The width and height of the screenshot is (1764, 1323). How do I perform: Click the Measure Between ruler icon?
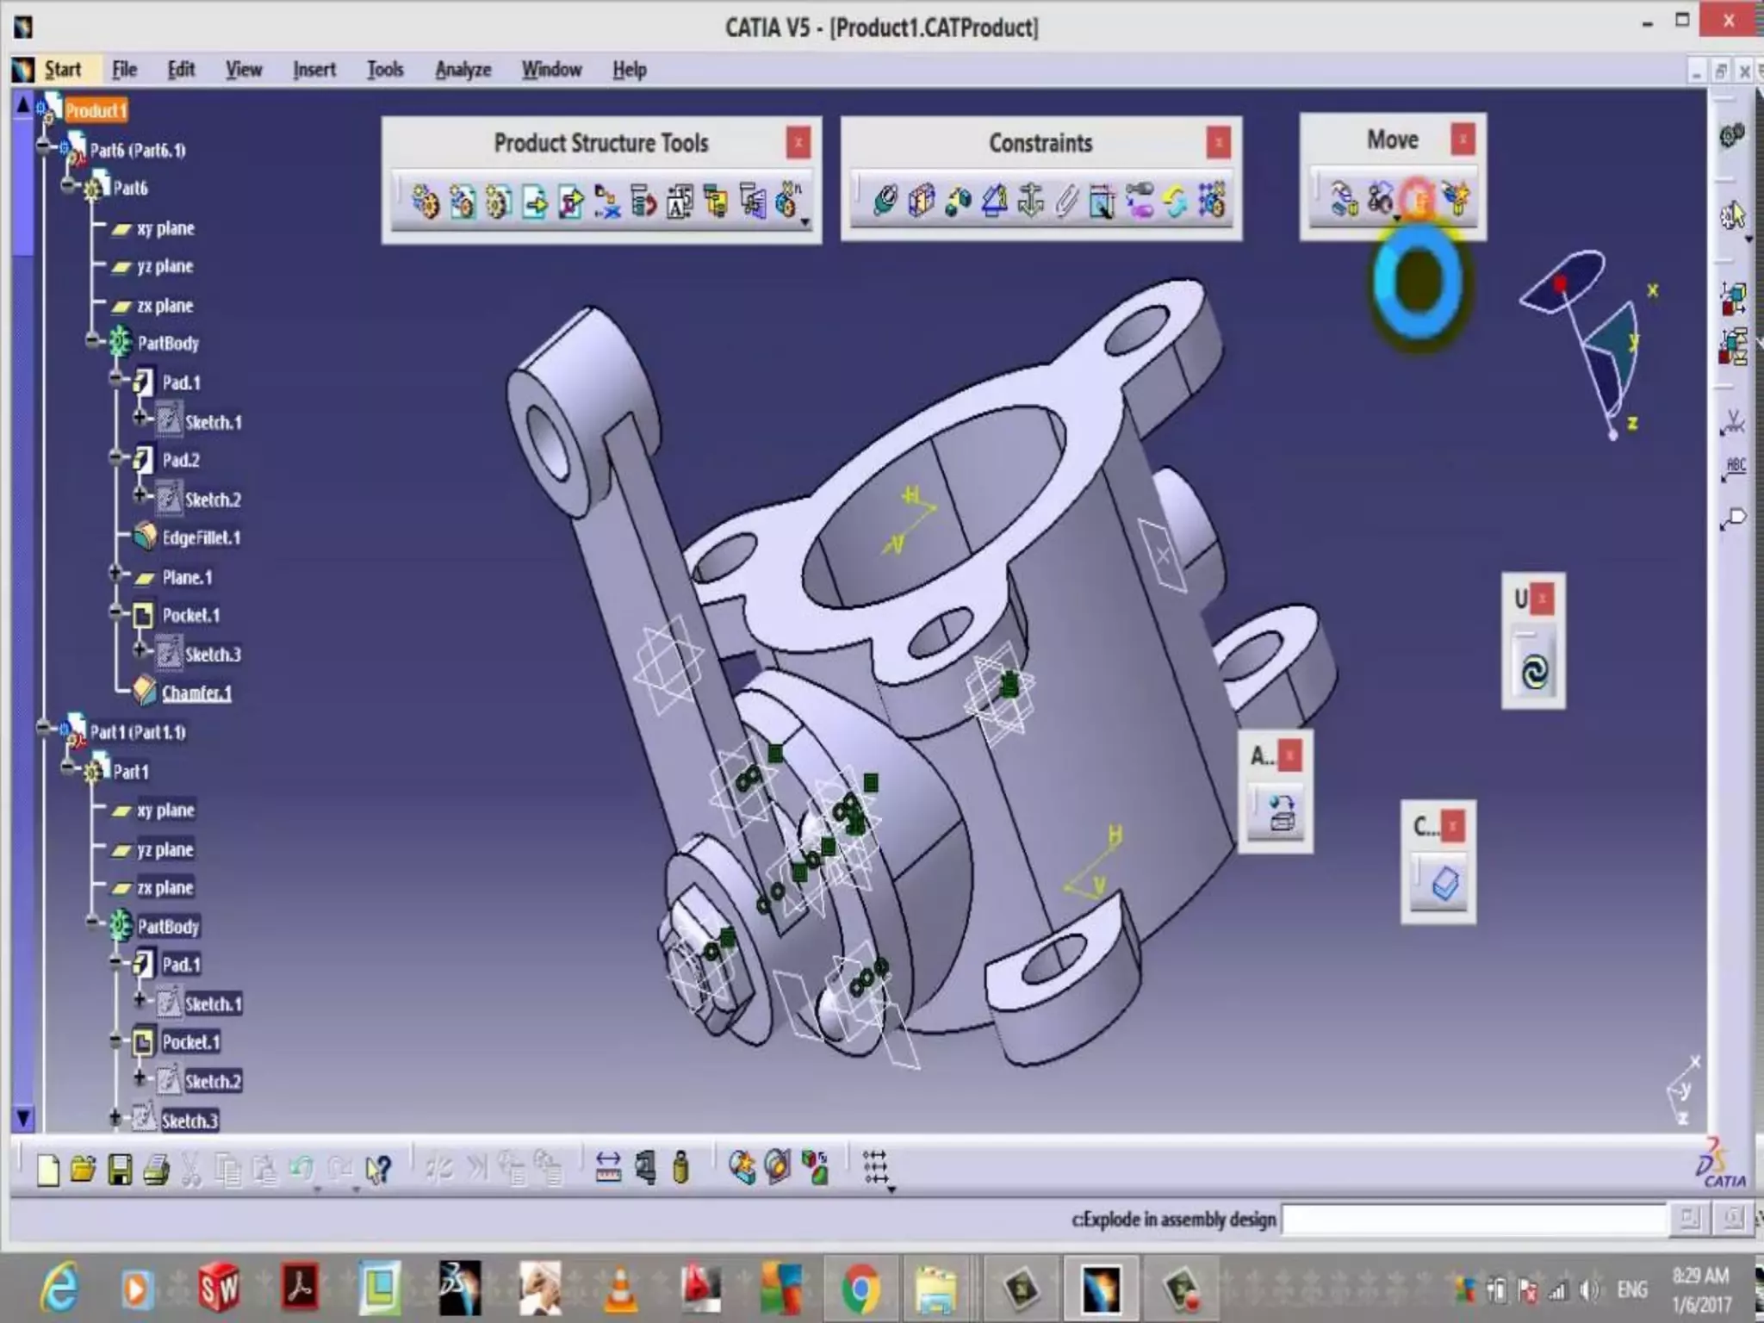(608, 1169)
